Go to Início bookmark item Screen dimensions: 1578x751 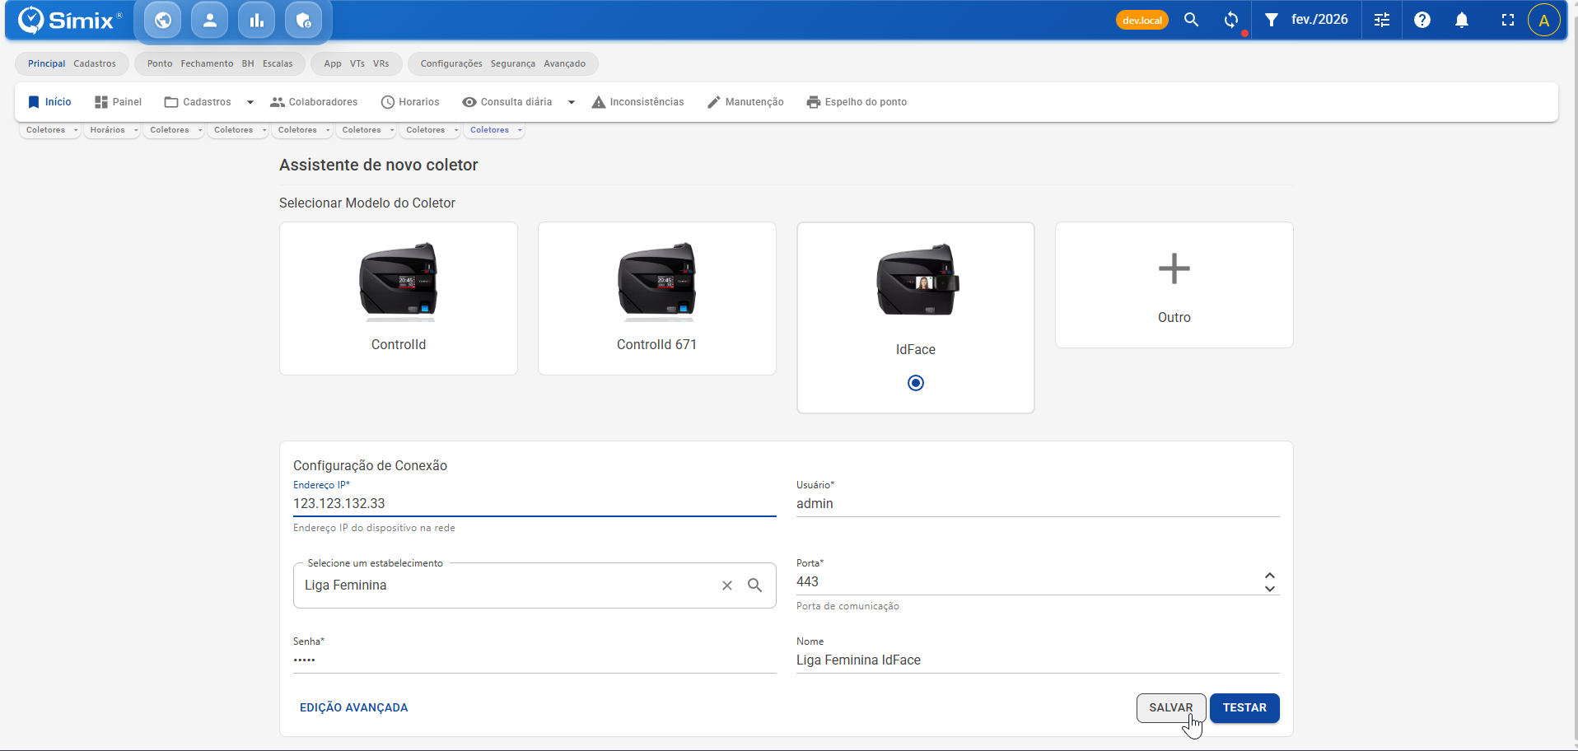point(49,102)
